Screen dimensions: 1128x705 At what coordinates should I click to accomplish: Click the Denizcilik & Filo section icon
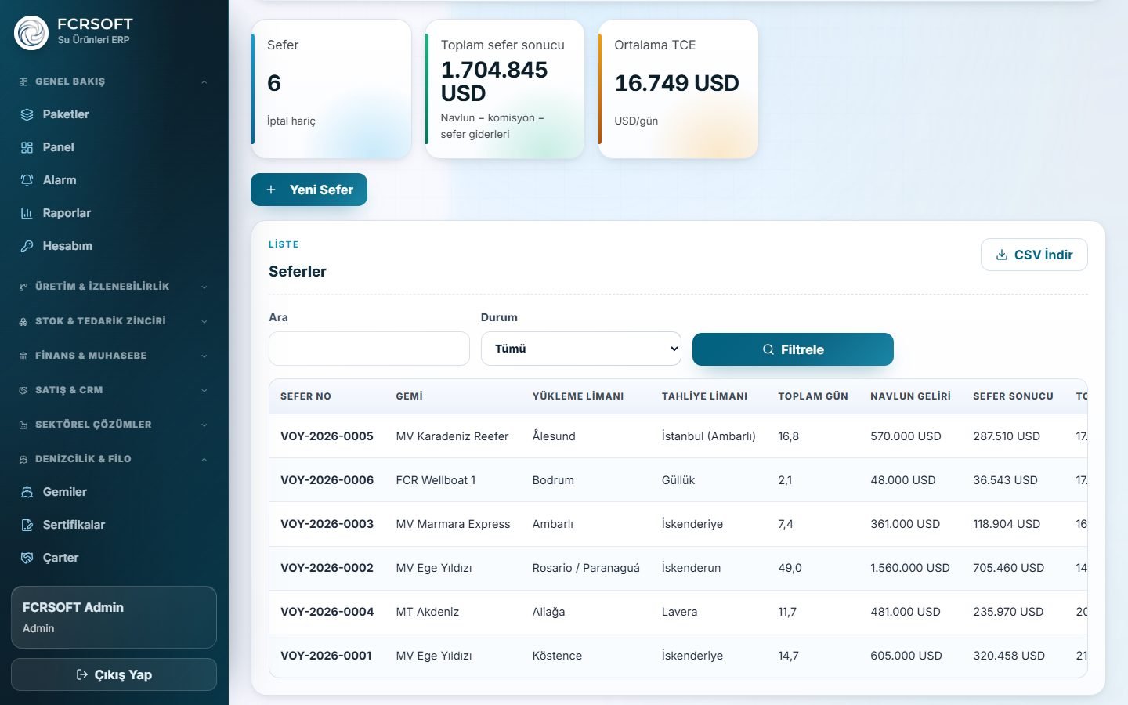[23, 459]
